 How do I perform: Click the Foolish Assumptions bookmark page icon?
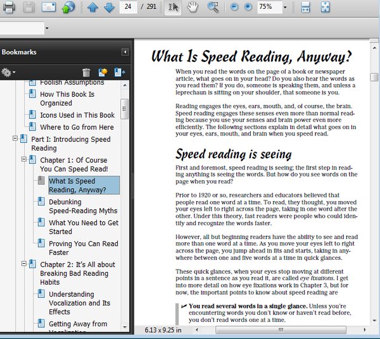(32, 83)
